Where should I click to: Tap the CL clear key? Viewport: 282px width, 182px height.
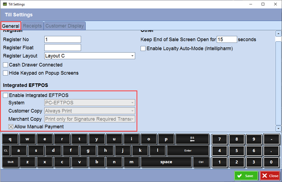(6, 150)
